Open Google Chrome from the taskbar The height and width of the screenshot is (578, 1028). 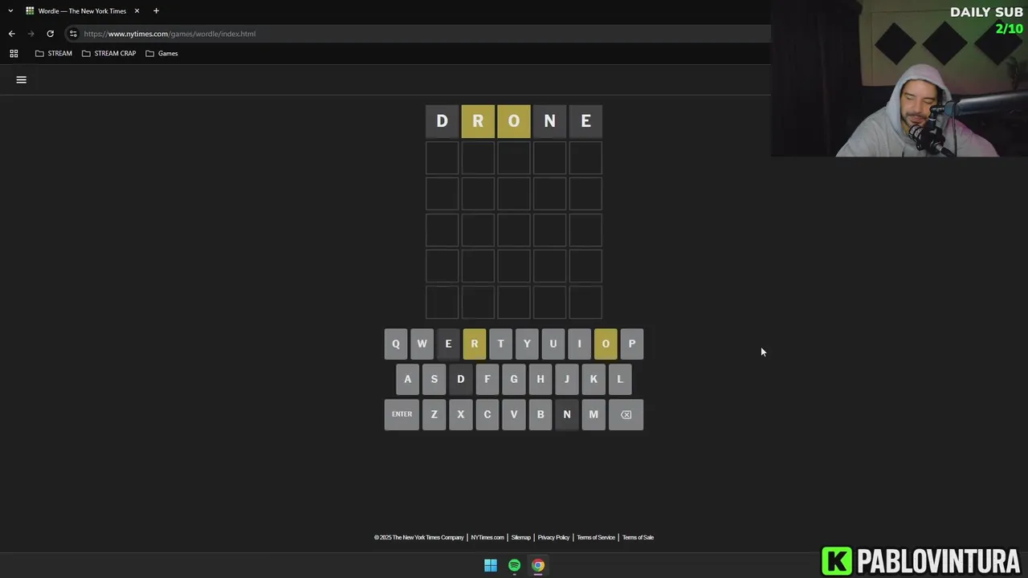(538, 565)
